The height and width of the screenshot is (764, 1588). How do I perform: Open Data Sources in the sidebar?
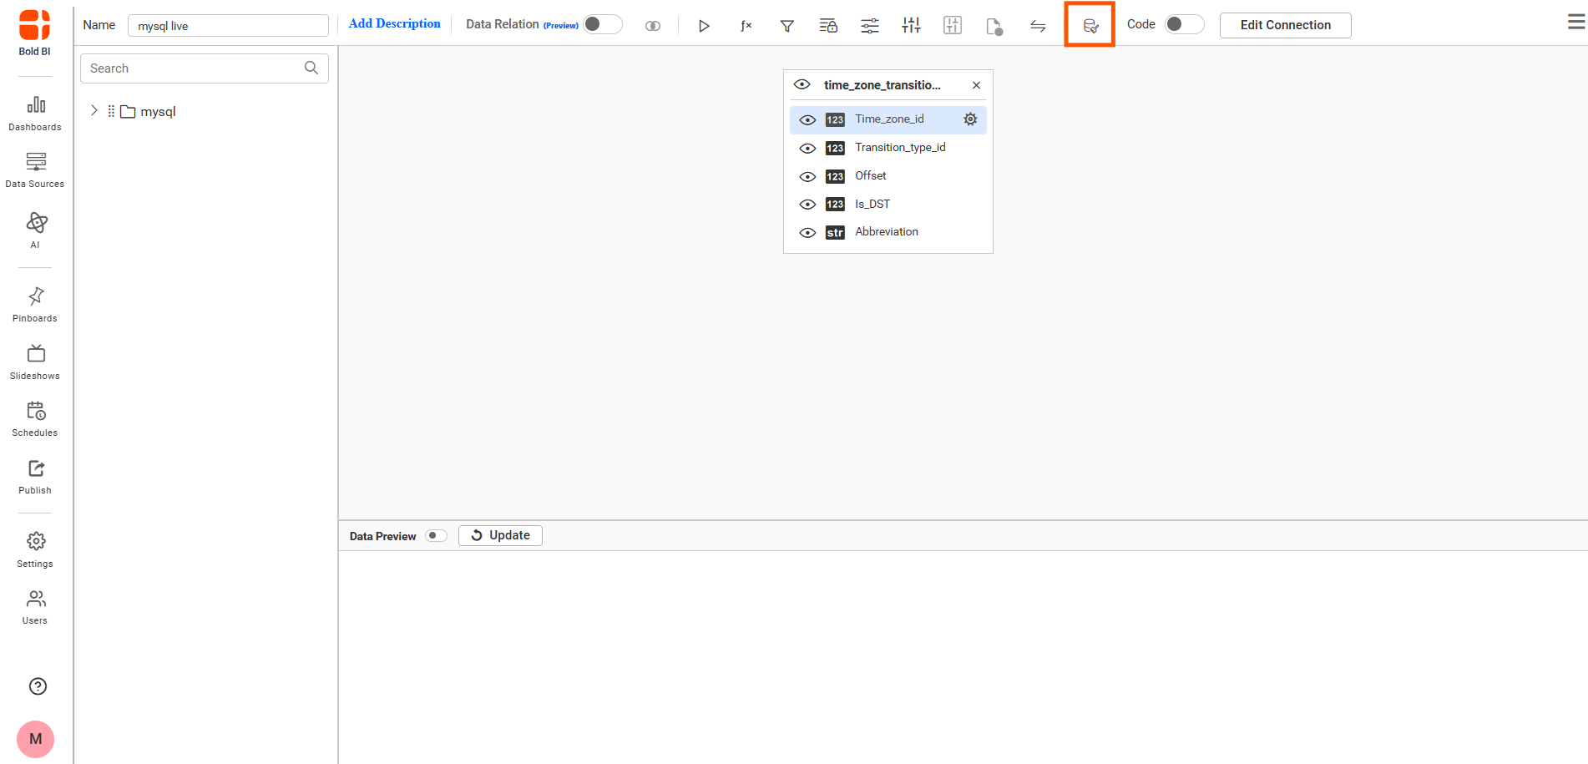click(35, 170)
